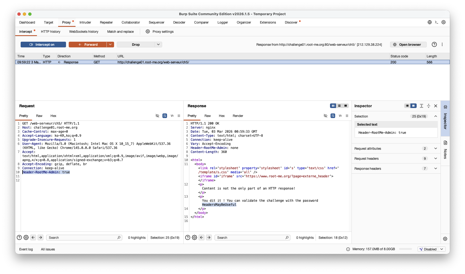
Task: Open the command palette terminal icon
Action: [436, 22]
